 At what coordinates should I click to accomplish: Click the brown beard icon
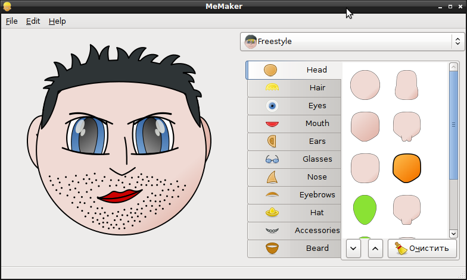272,248
